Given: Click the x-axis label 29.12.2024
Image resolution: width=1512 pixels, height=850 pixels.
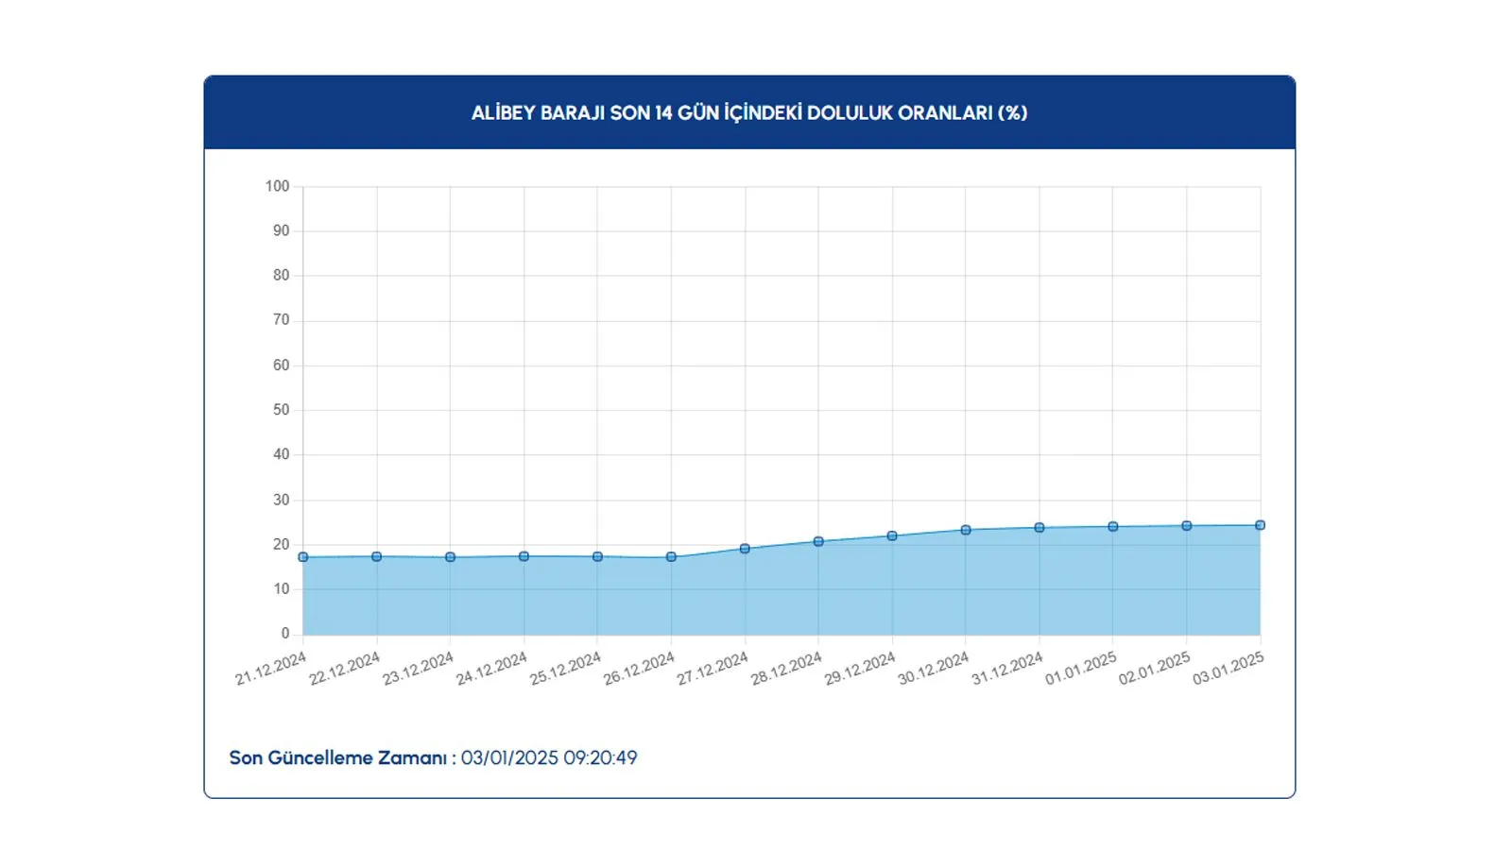Looking at the screenshot, I should click(860, 669).
